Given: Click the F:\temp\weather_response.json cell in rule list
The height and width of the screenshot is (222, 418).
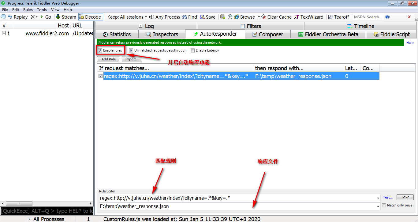Looking at the screenshot, I should 293,76.
